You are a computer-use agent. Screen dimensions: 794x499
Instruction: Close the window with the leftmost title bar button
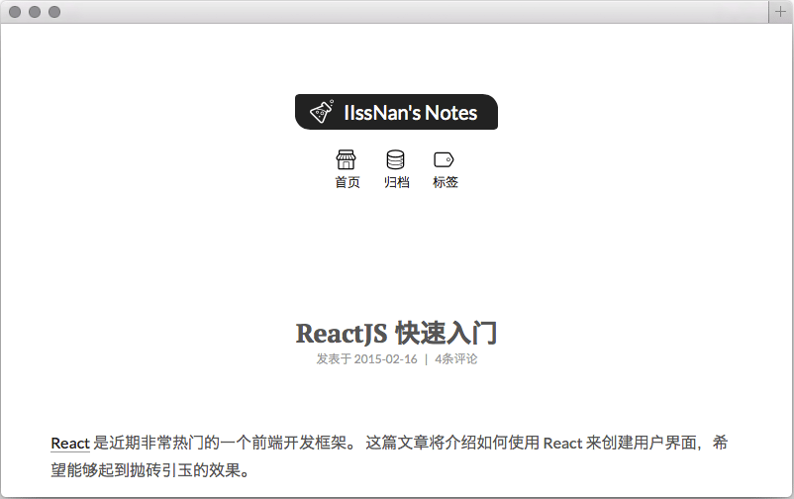[15, 12]
